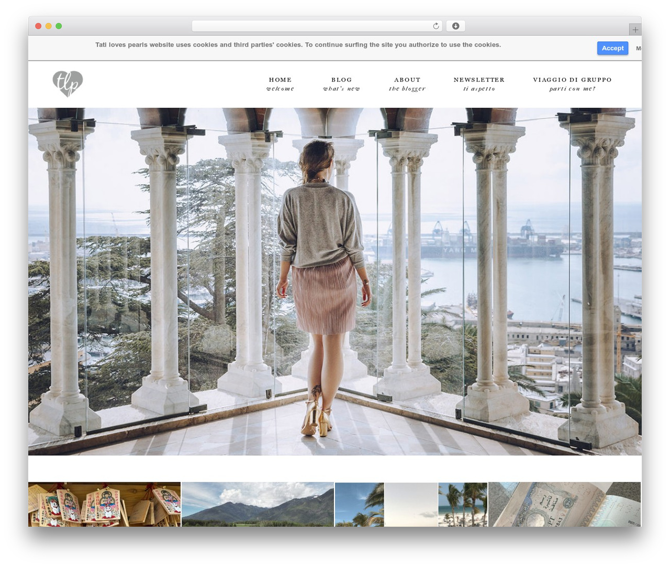Screen dimensions: 670x567
Task: Open the Home welcome menu item
Action: tap(280, 84)
